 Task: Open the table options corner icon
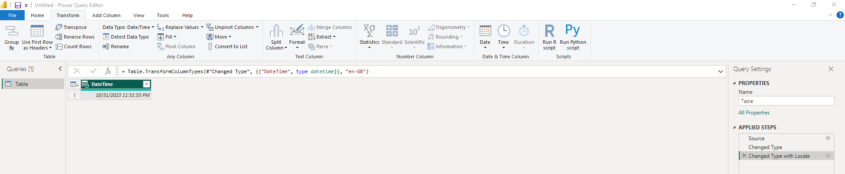(x=74, y=84)
